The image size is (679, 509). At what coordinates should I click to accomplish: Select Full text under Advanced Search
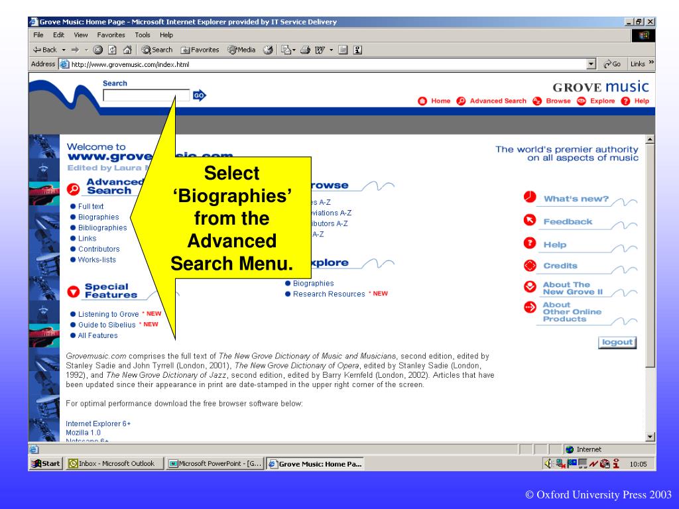coord(90,207)
